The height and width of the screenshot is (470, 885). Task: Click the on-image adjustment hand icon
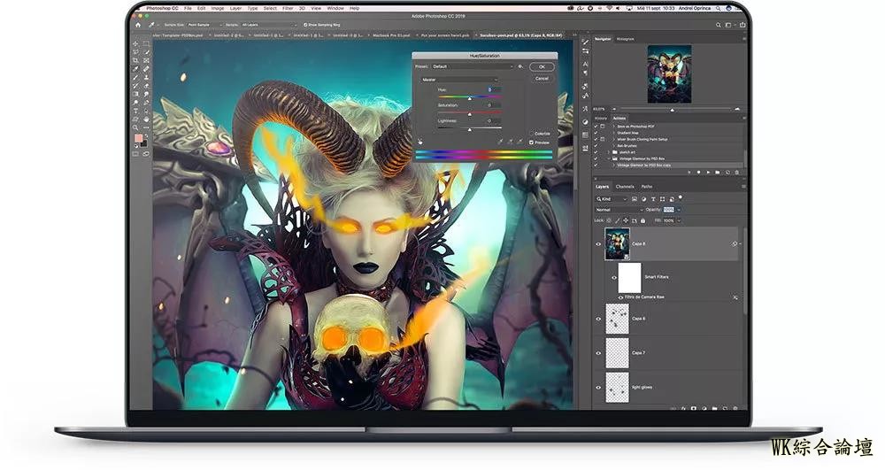[x=419, y=142]
